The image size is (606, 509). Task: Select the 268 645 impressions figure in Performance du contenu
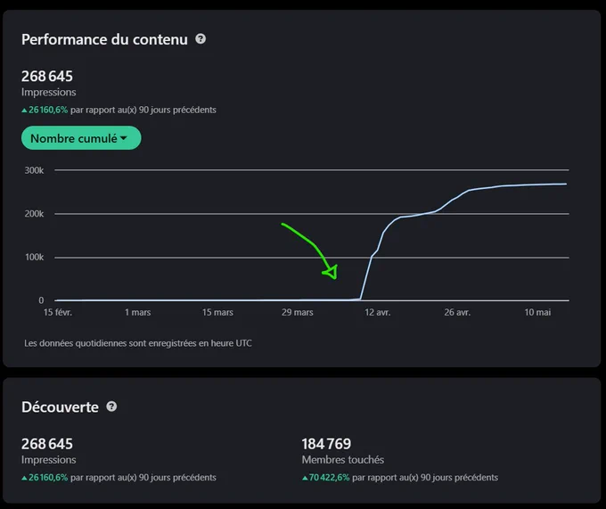[x=47, y=76]
